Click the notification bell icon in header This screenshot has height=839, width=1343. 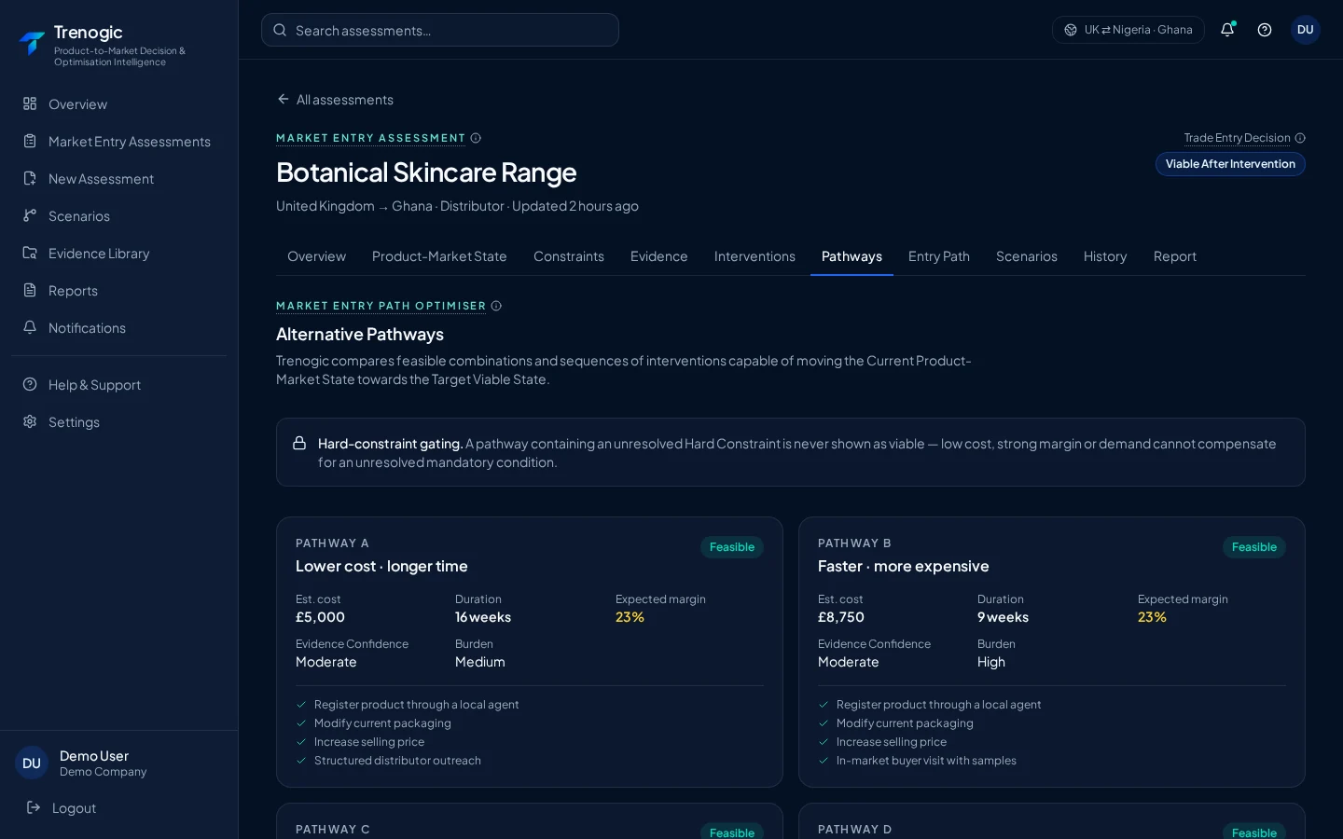(x=1227, y=30)
